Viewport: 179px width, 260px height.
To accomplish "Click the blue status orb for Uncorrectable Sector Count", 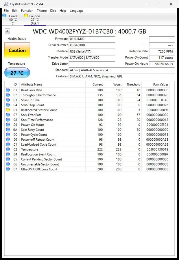I will 8,164.
